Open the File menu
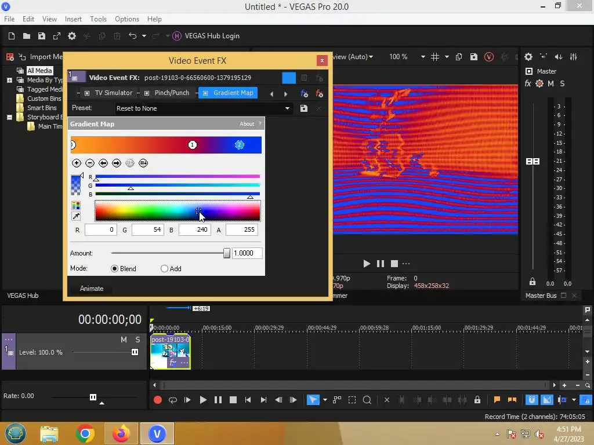 point(9,19)
